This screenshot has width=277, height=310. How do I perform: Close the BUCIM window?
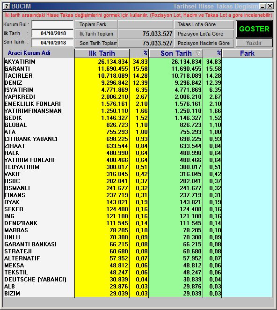(x=270, y=7)
